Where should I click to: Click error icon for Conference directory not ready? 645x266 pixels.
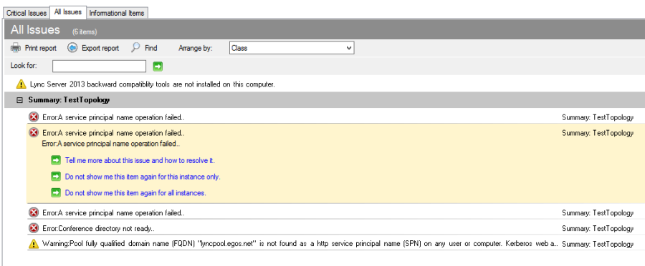point(34,228)
